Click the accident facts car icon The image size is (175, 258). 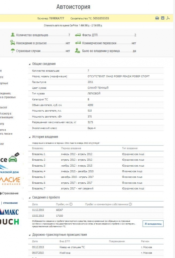pos(78,35)
